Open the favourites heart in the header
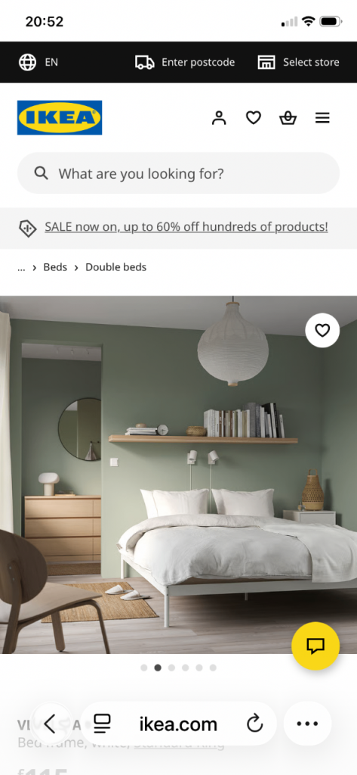This screenshot has width=357, height=775. point(254,118)
